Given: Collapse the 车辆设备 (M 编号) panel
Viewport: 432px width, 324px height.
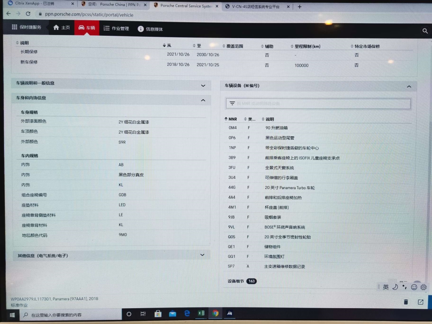Looking at the screenshot, I should 409,87.
